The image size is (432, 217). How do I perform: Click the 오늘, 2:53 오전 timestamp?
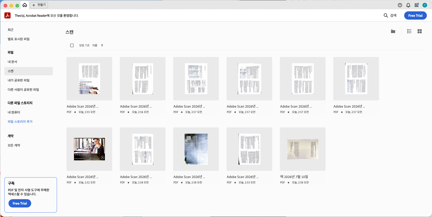(247, 182)
